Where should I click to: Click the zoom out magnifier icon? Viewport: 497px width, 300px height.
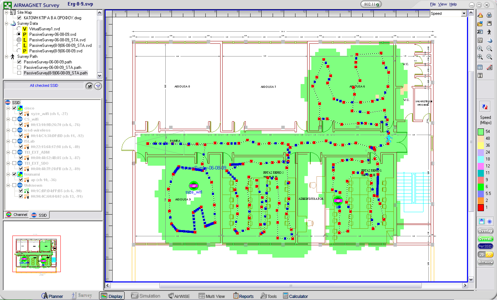[x=489, y=49]
